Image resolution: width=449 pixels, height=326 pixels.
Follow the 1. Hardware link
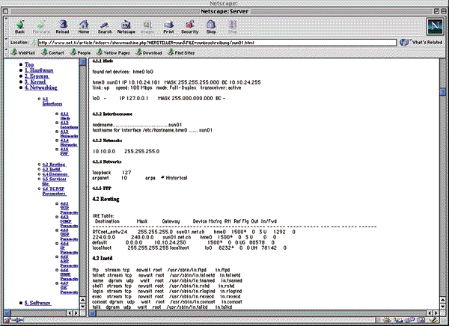(40, 70)
